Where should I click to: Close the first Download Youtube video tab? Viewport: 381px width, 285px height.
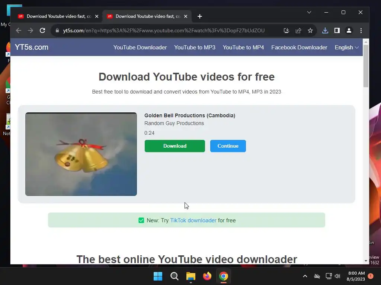(97, 16)
